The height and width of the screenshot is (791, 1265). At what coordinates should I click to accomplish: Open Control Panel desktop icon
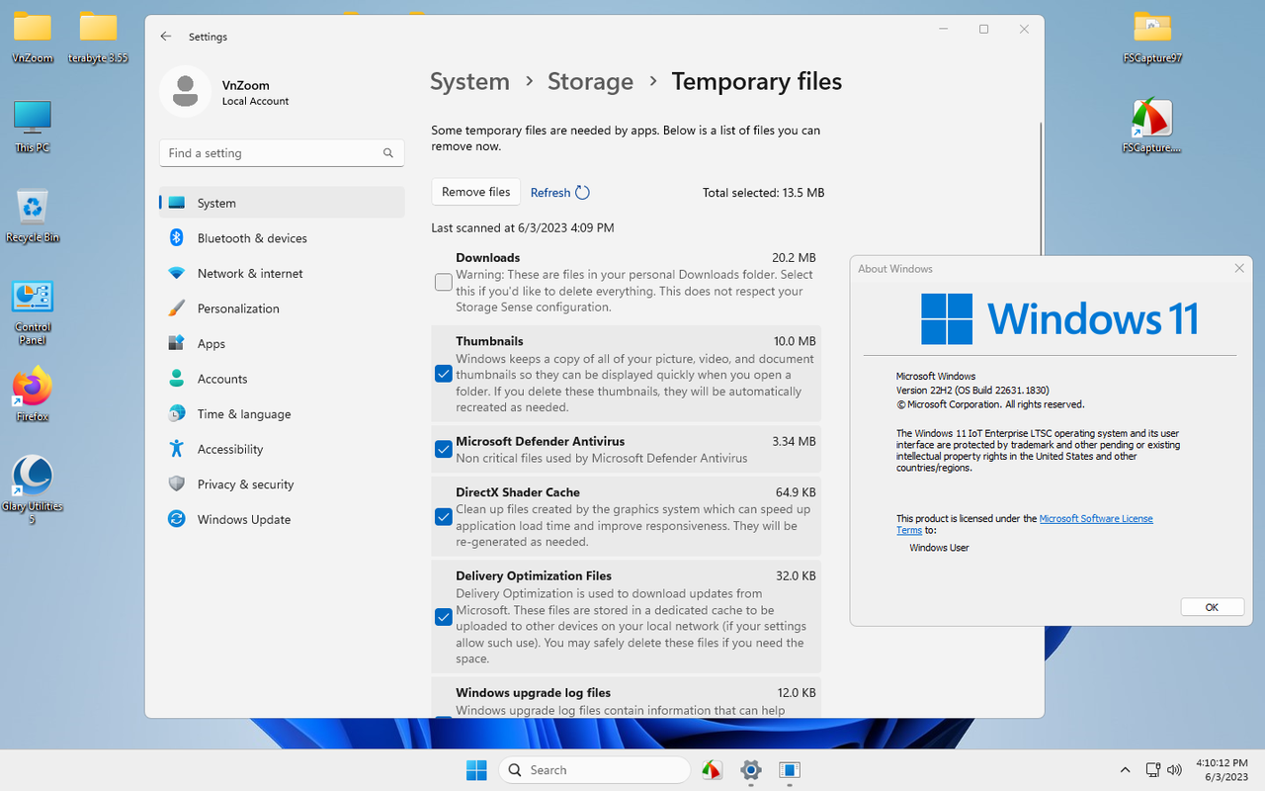tap(33, 311)
